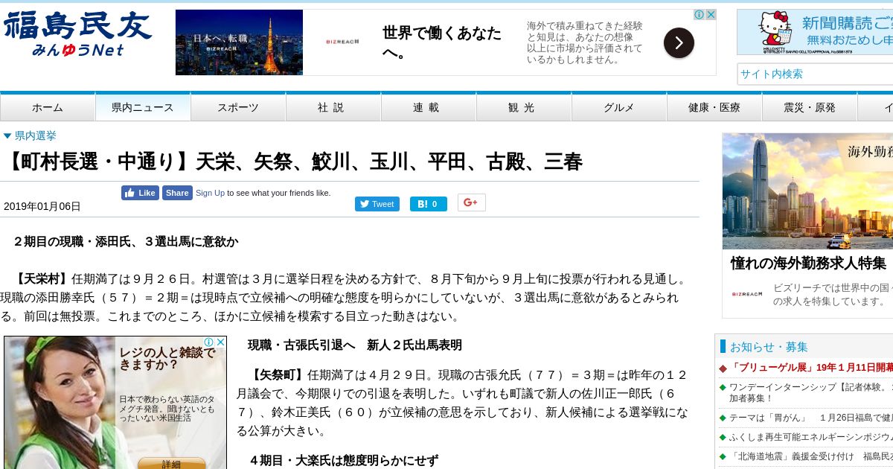Screen dimensions: 893x469
Task: Click the round arrow button in BizReach ad
Action: click(x=679, y=42)
